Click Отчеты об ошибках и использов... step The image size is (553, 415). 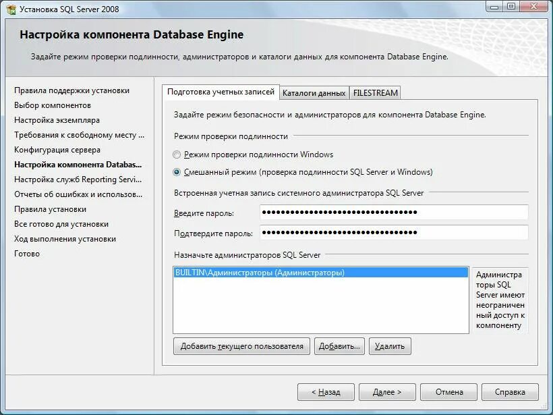(x=78, y=194)
